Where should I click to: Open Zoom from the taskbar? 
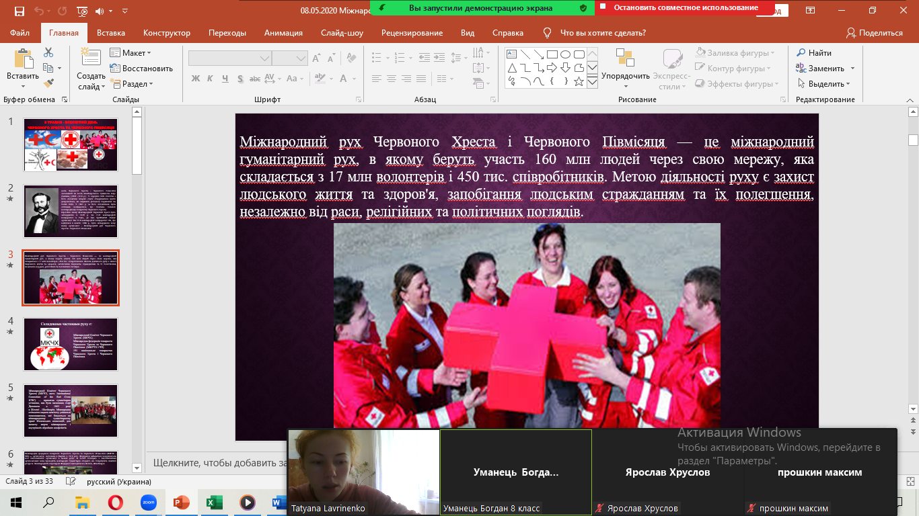pos(148,503)
